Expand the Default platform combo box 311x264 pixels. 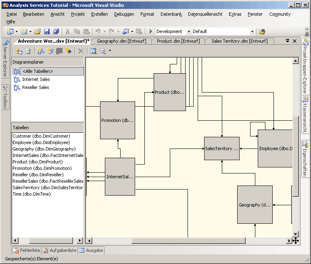coord(252,31)
